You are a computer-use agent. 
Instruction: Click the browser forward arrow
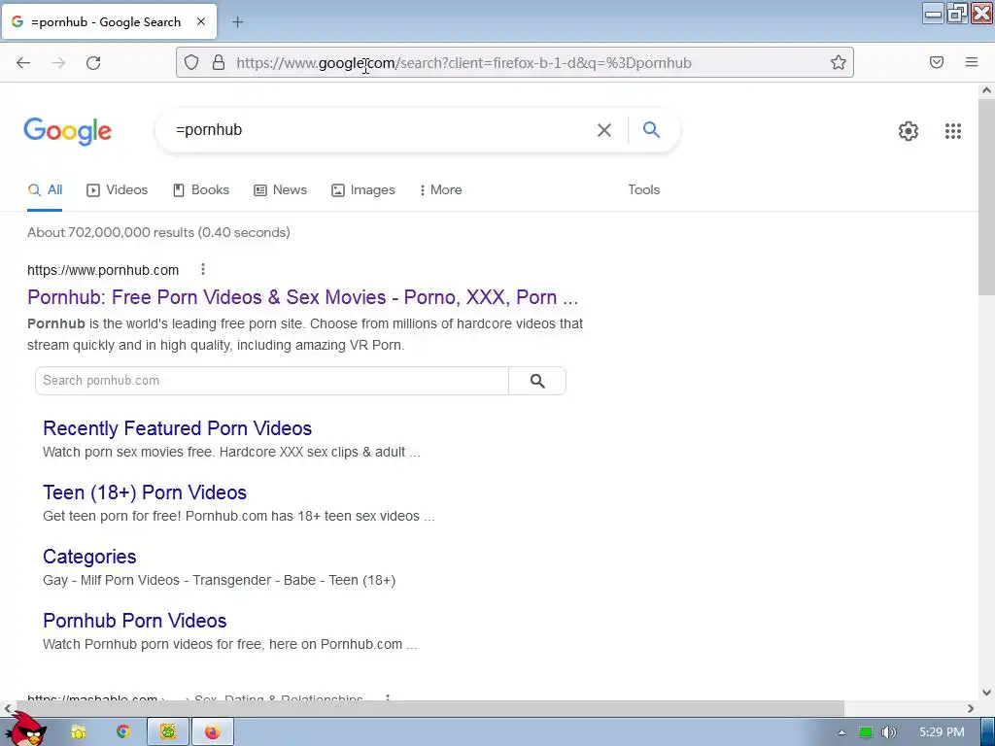pyautogui.click(x=58, y=62)
